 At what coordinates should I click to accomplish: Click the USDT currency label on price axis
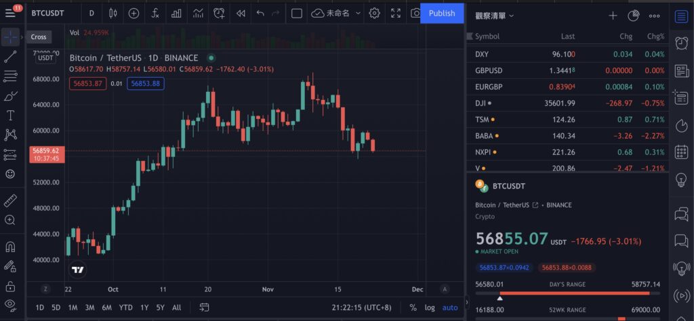point(45,58)
